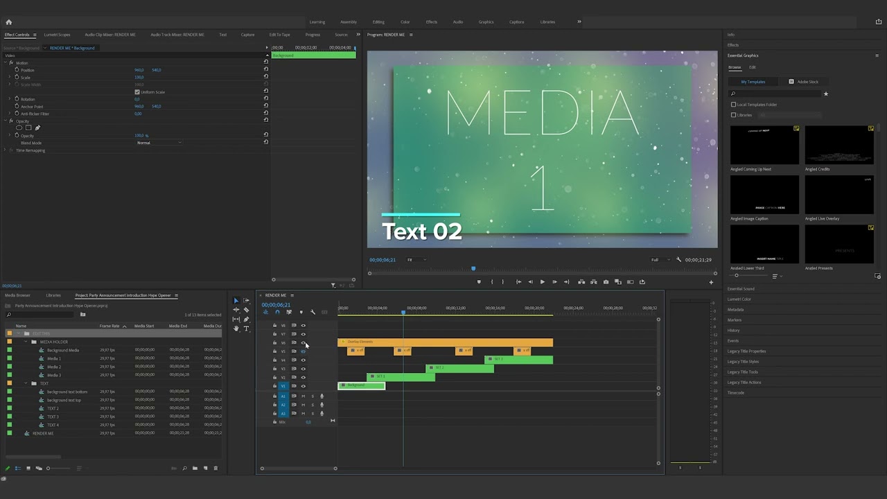Image resolution: width=887 pixels, height=499 pixels.
Task: Select the Hand tool
Action: (x=236, y=329)
